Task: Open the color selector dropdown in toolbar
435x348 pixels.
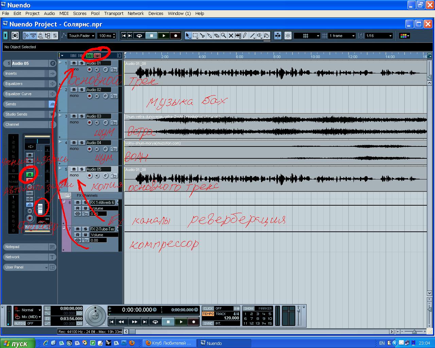Action: tap(404, 36)
